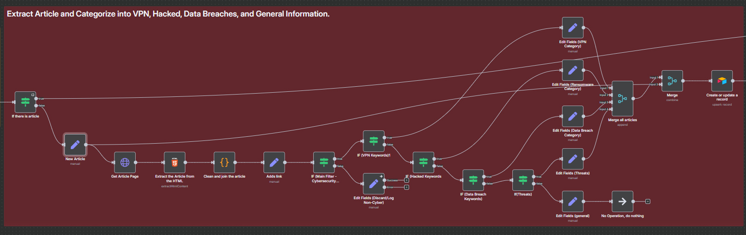Select the Adds link edit node
The image size is (746, 235).
274,162
